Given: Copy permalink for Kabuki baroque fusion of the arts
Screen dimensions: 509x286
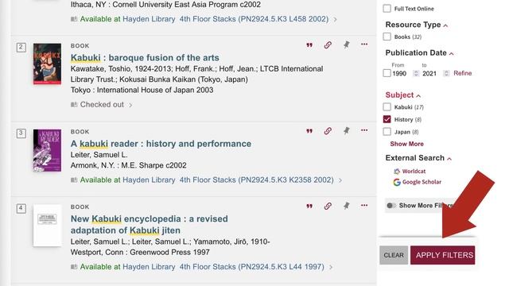Looking at the screenshot, I should pyautogui.click(x=328, y=44).
